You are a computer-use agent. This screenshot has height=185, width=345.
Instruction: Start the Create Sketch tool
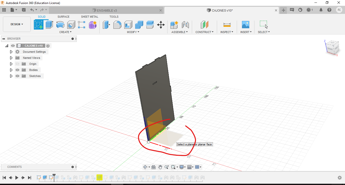39,25
